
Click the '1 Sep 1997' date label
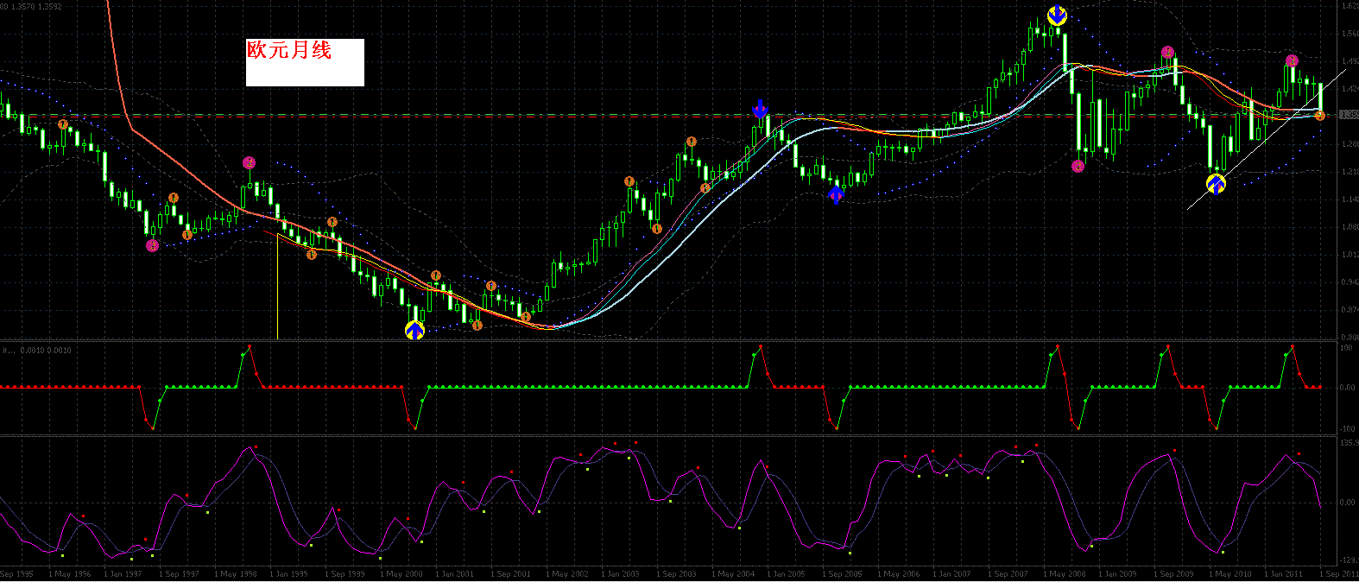coord(177,574)
